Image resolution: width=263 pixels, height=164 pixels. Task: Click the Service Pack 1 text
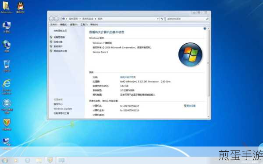click(x=100, y=52)
